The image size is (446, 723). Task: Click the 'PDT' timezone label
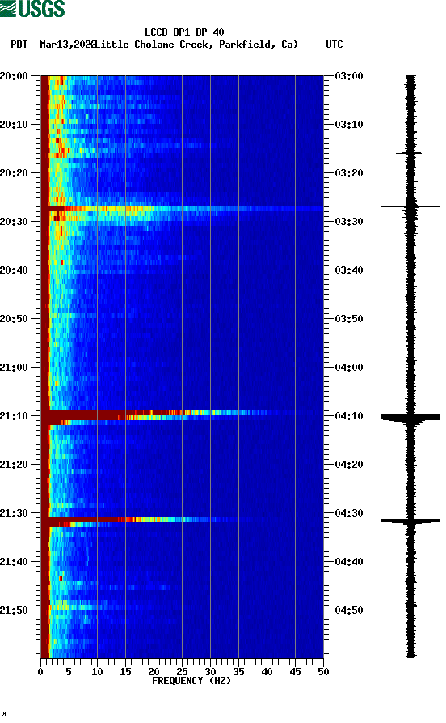(x=19, y=45)
